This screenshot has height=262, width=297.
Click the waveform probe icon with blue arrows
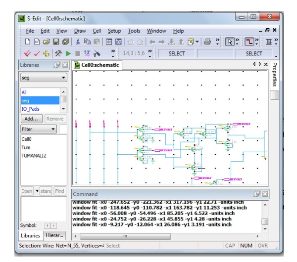click(87, 53)
